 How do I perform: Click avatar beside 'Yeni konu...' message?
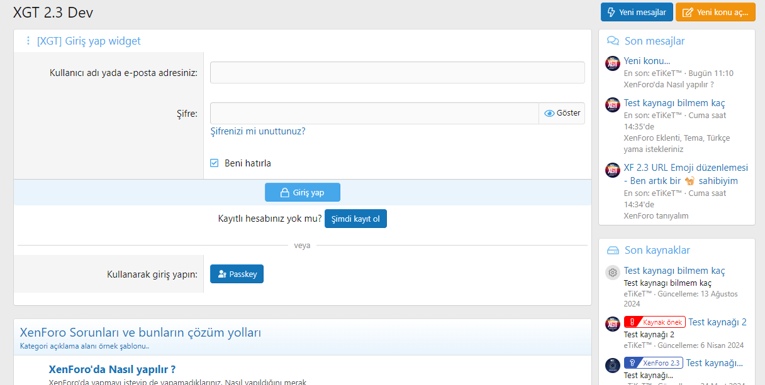click(613, 63)
